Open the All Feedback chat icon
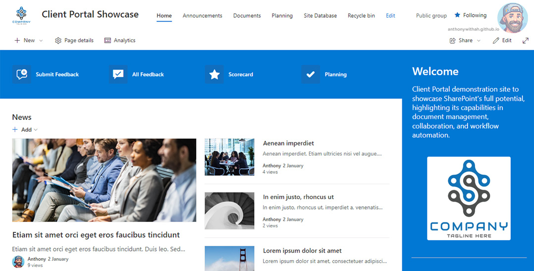 pos(118,74)
